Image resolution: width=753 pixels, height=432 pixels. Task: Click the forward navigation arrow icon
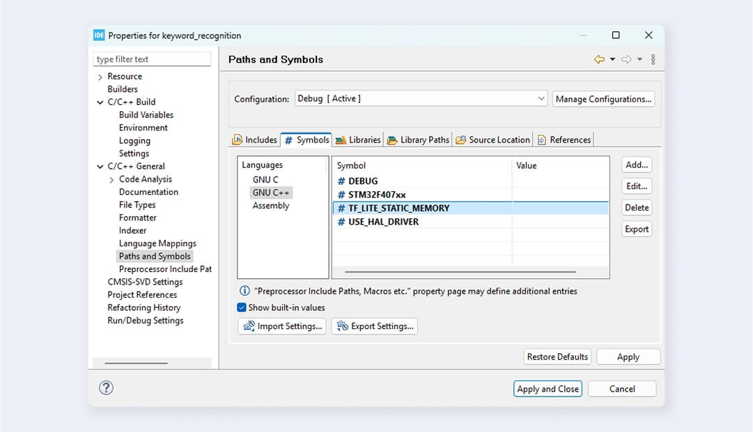[626, 60]
